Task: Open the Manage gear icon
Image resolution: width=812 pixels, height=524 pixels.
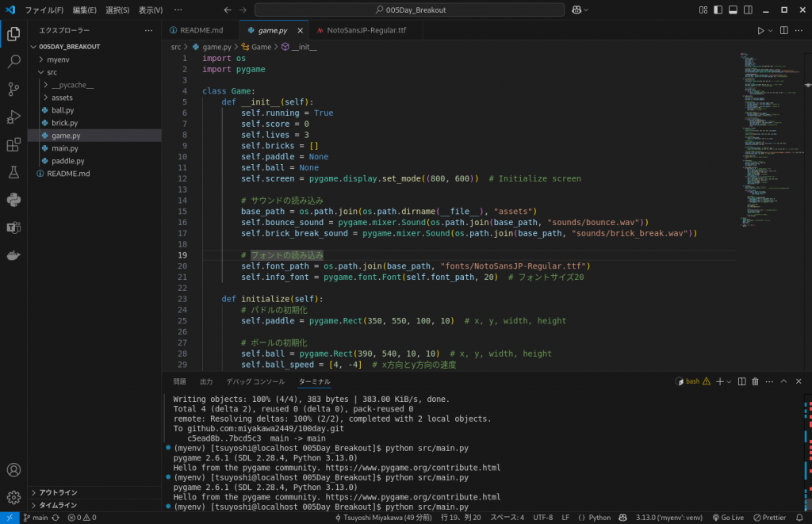Action: [x=13, y=497]
